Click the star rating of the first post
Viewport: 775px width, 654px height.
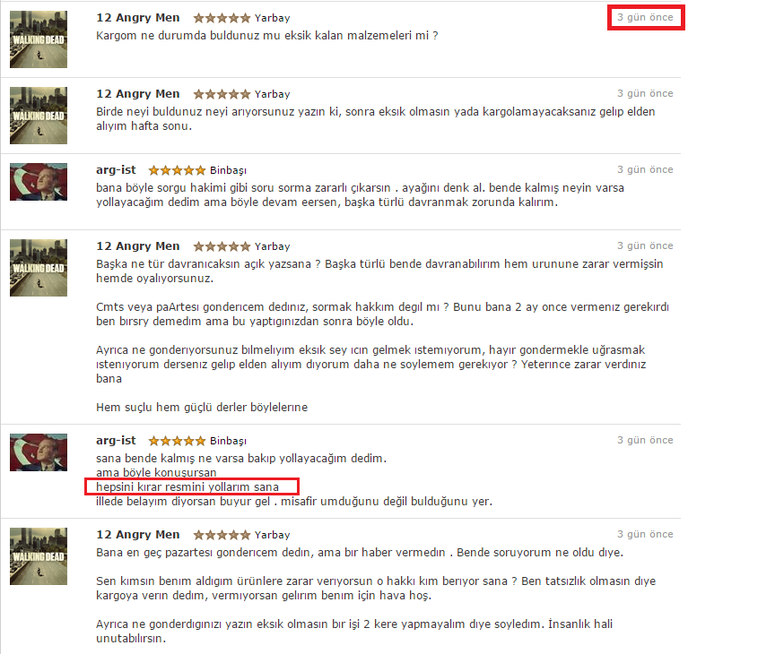222,18
